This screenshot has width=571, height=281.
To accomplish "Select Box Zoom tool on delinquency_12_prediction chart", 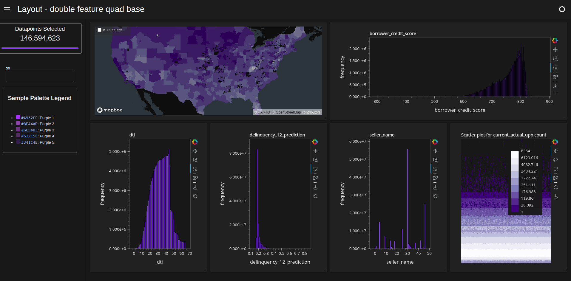I will (x=315, y=160).
